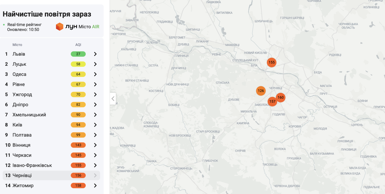Viewport: 385px width, 194px height.
Task: Select Луцьк in the city list
Action: [19, 64]
